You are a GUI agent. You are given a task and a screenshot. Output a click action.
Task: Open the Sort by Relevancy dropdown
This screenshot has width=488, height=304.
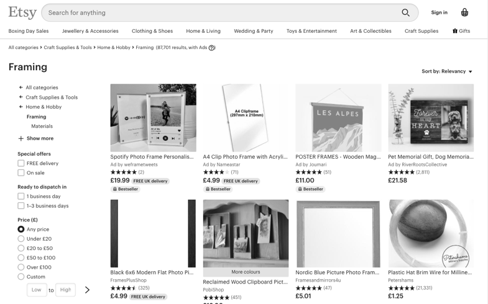click(447, 71)
